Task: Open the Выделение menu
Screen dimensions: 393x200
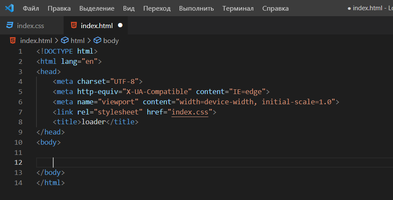Action: (97, 8)
